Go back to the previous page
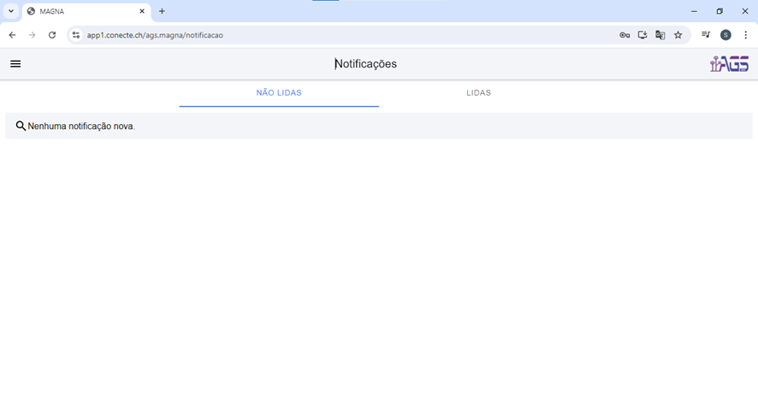Image resolution: width=758 pixels, height=401 pixels. [12, 35]
